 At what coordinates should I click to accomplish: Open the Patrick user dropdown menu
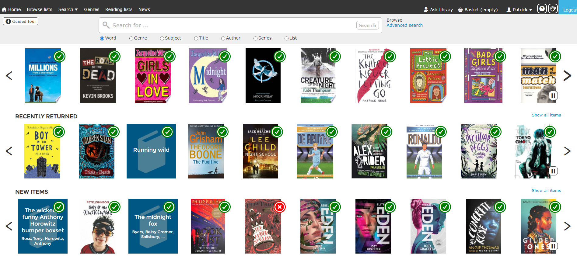click(519, 10)
